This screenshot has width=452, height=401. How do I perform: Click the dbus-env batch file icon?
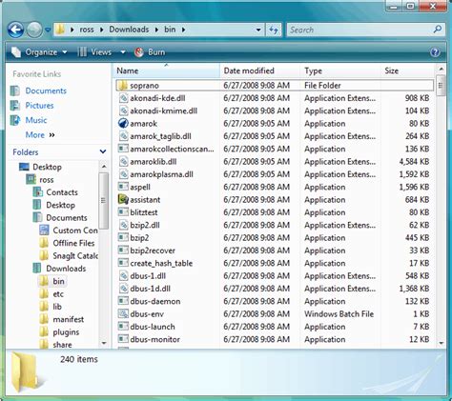[x=123, y=313]
